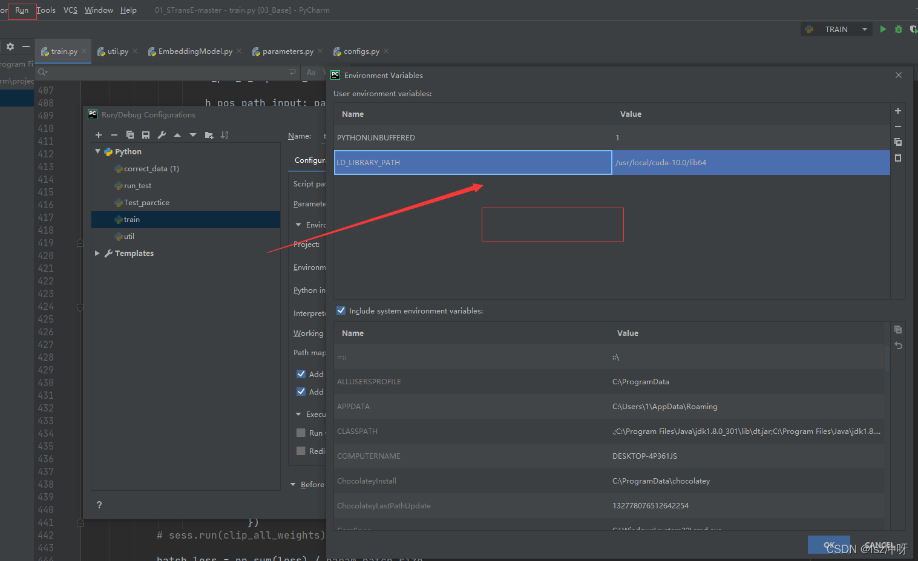Open Window menu
918x561 pixels.
(x=99, y=10)
